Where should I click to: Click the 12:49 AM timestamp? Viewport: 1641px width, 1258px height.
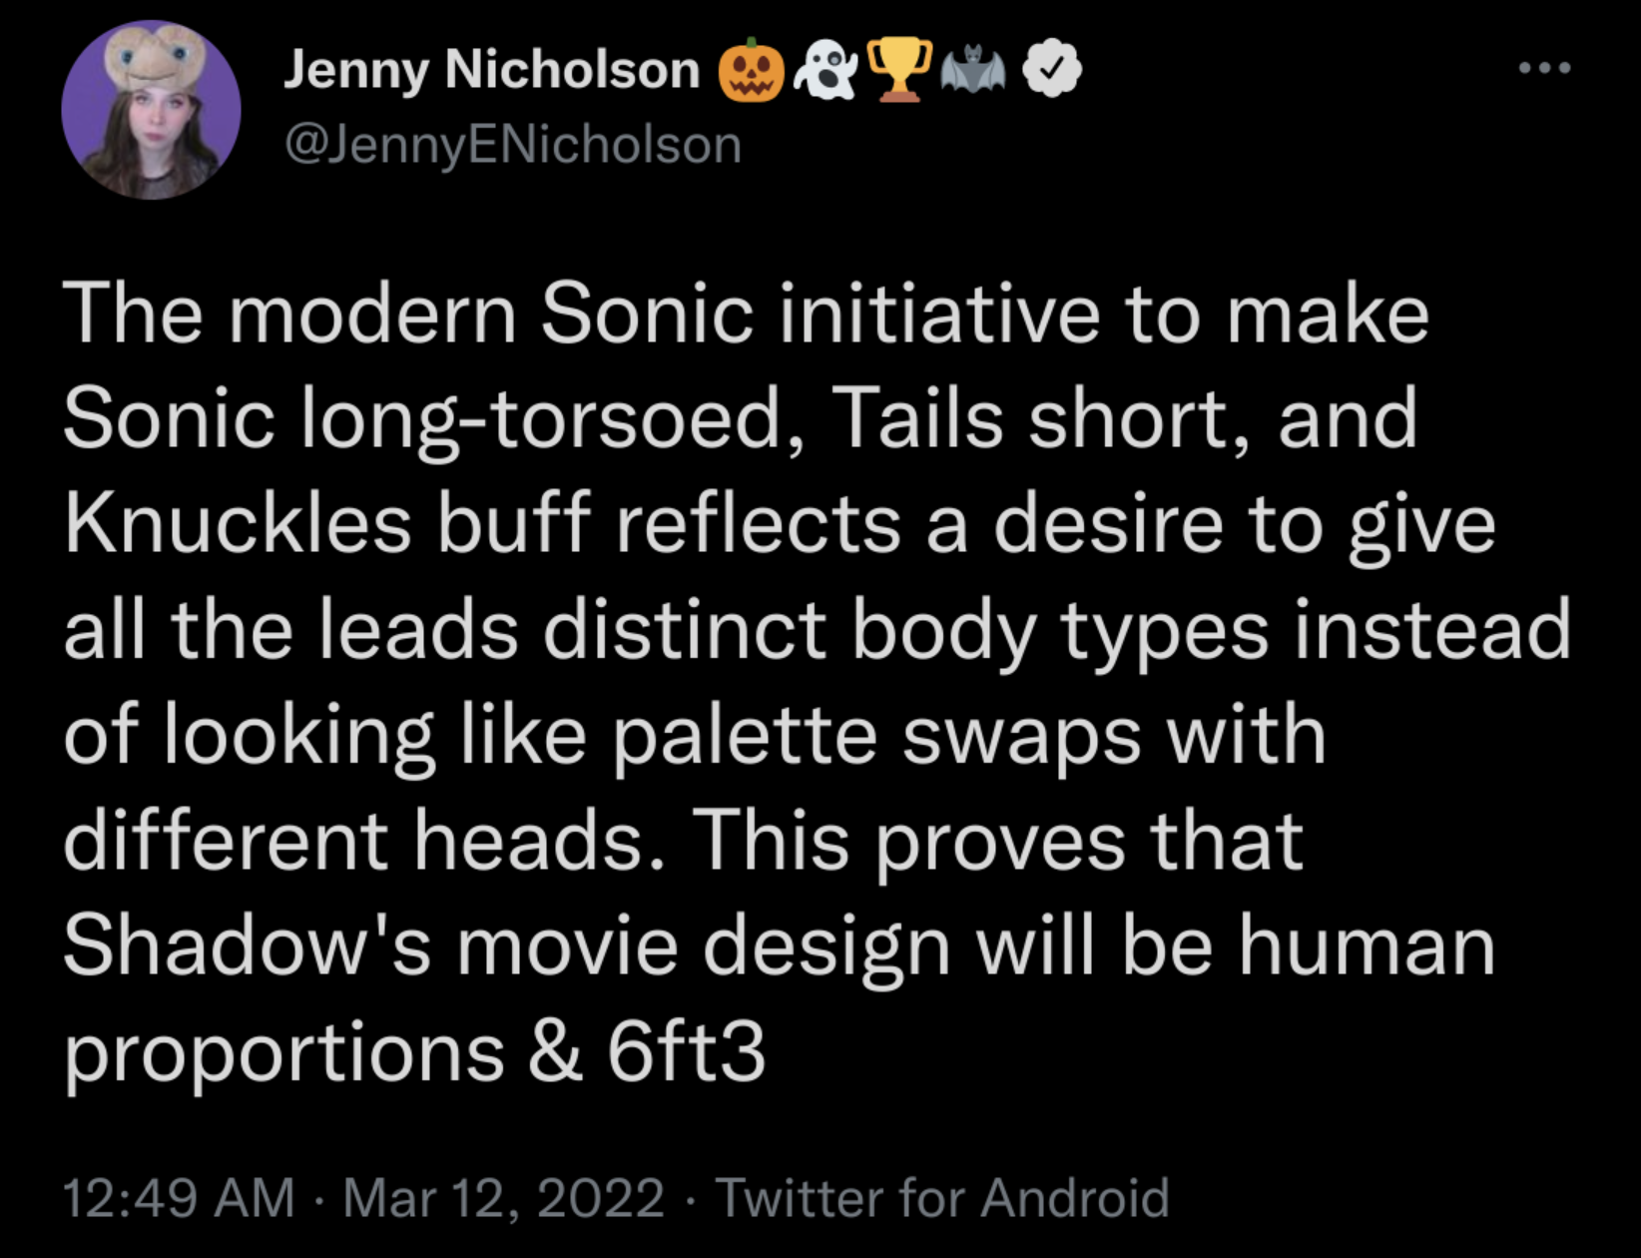click(180, 1197)
